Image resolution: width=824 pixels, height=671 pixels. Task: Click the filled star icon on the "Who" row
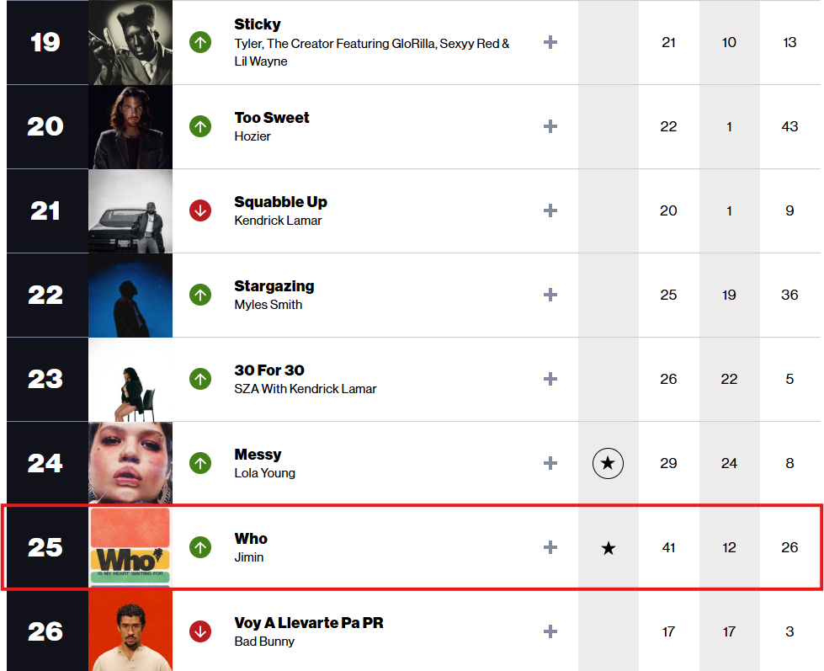point(608,547)
